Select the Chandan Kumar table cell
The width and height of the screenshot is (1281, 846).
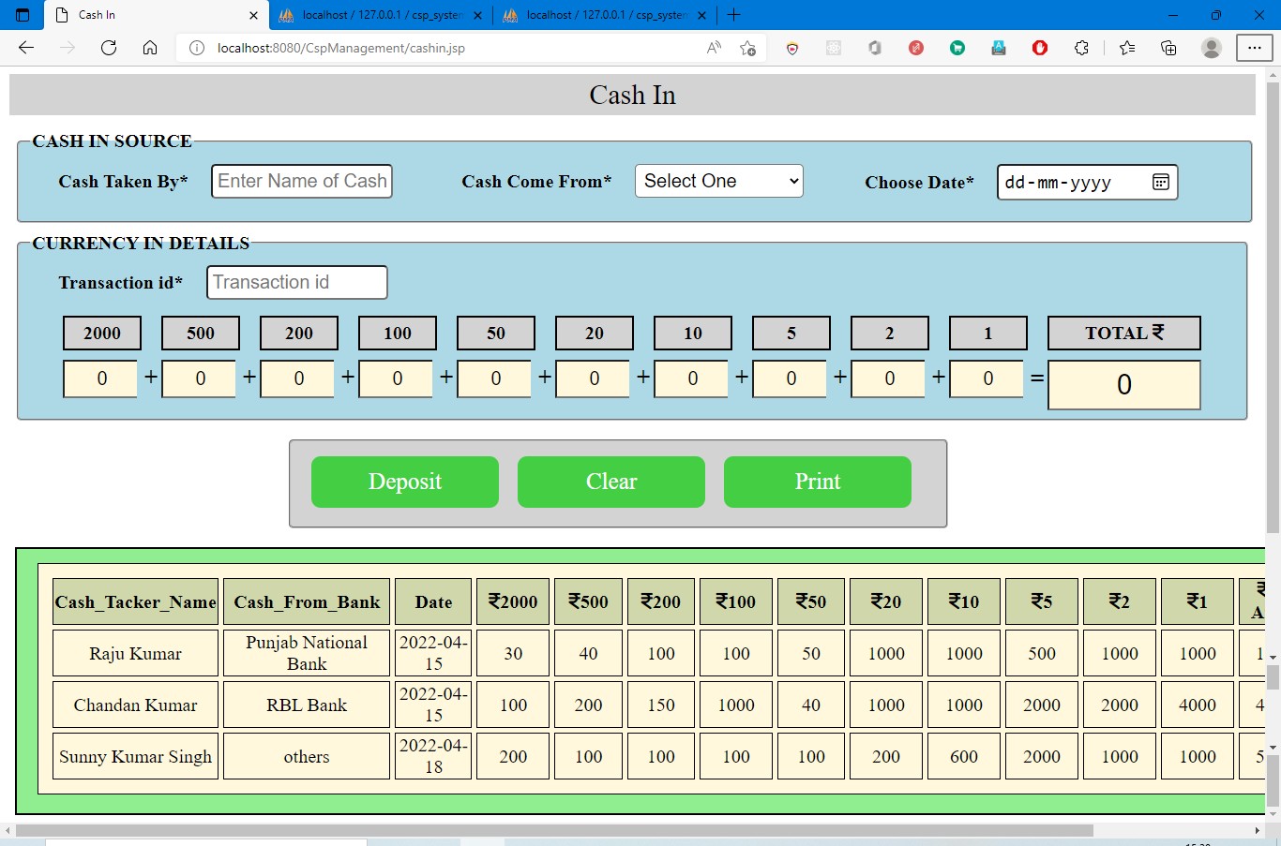(135, 705)
